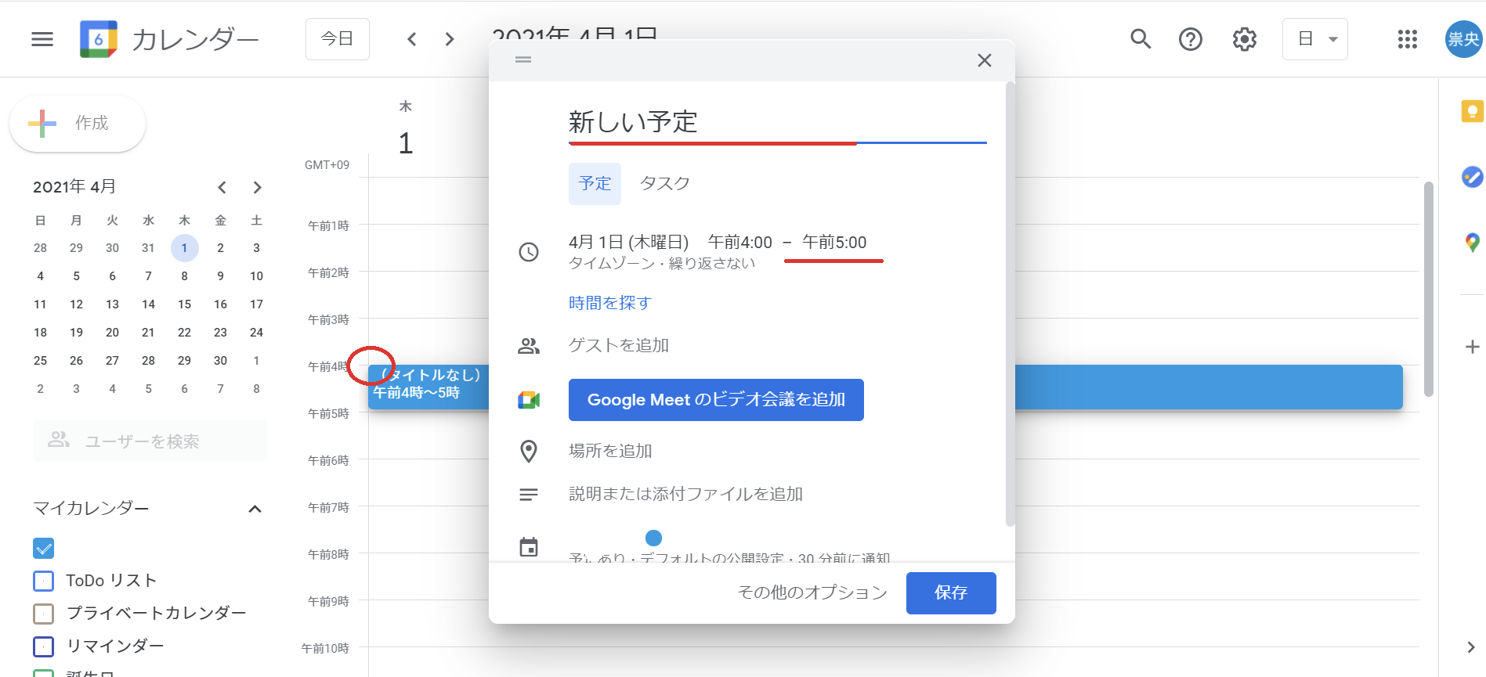The image size is (1486, 677).
Task: Go to next month in mini calendar
Action: tap(257, 187)
